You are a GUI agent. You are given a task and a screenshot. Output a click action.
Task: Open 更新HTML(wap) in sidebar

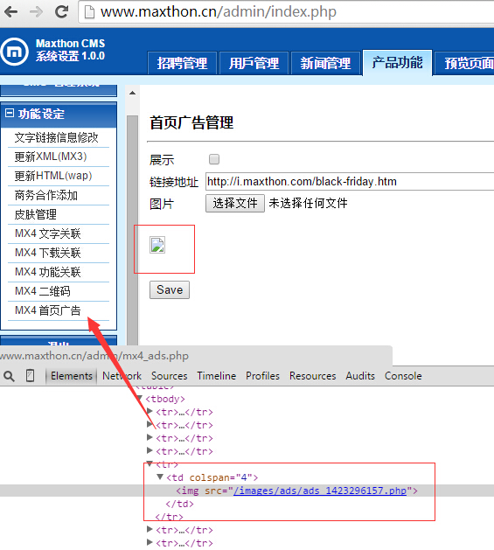tap(53, 176)
